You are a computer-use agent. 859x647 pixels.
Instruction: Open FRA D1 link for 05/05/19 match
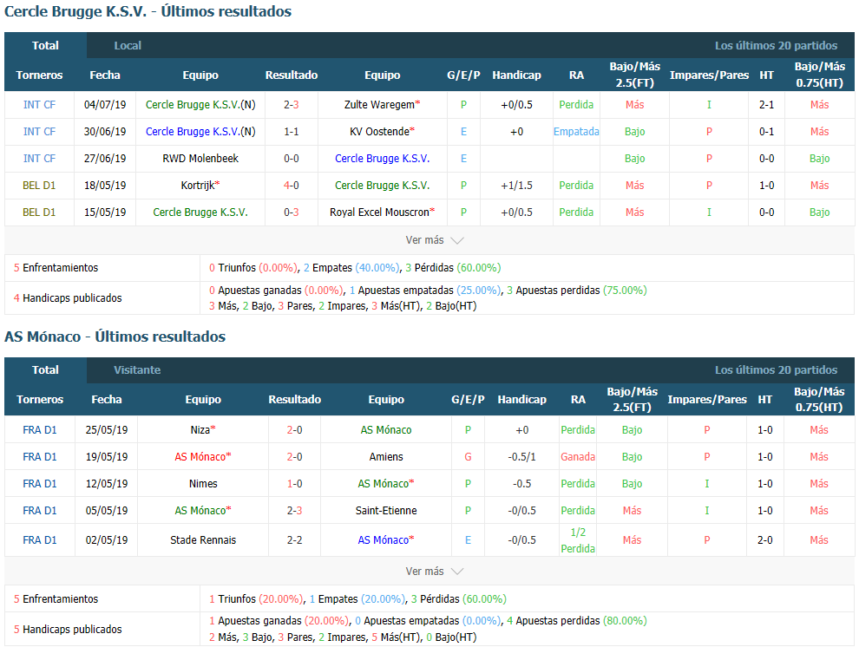[x=39, y=510]
